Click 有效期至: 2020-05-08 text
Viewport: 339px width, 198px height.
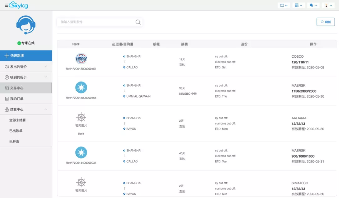308,67
